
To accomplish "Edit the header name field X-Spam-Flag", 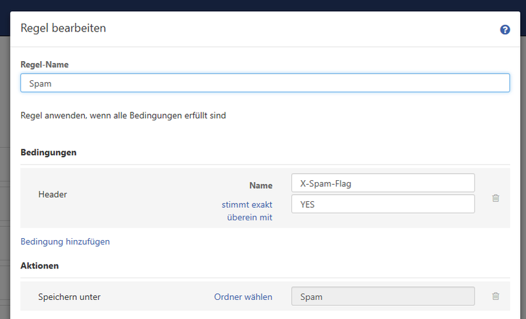I will (383, 183).
